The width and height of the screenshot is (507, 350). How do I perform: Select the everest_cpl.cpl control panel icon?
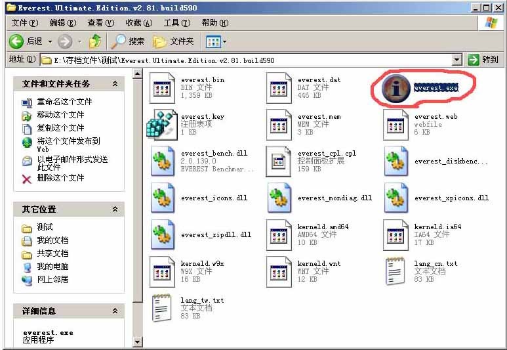point(278,162)
